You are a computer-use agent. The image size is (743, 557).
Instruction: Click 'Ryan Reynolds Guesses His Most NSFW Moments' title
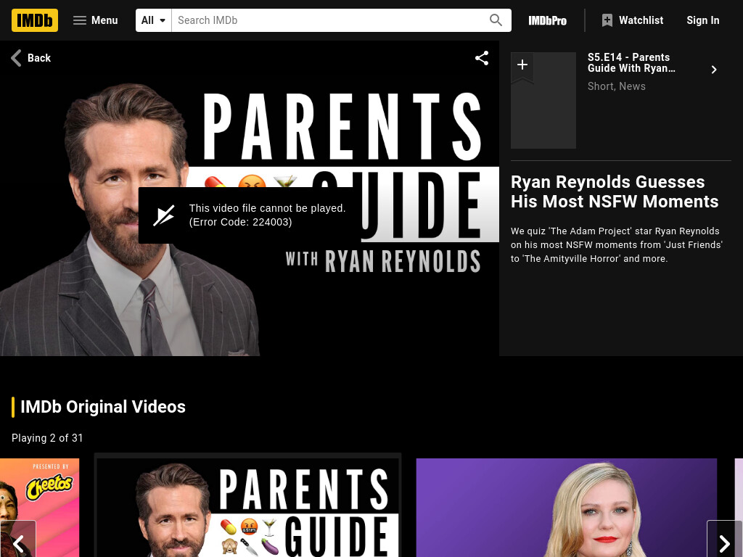pos(615,191)
